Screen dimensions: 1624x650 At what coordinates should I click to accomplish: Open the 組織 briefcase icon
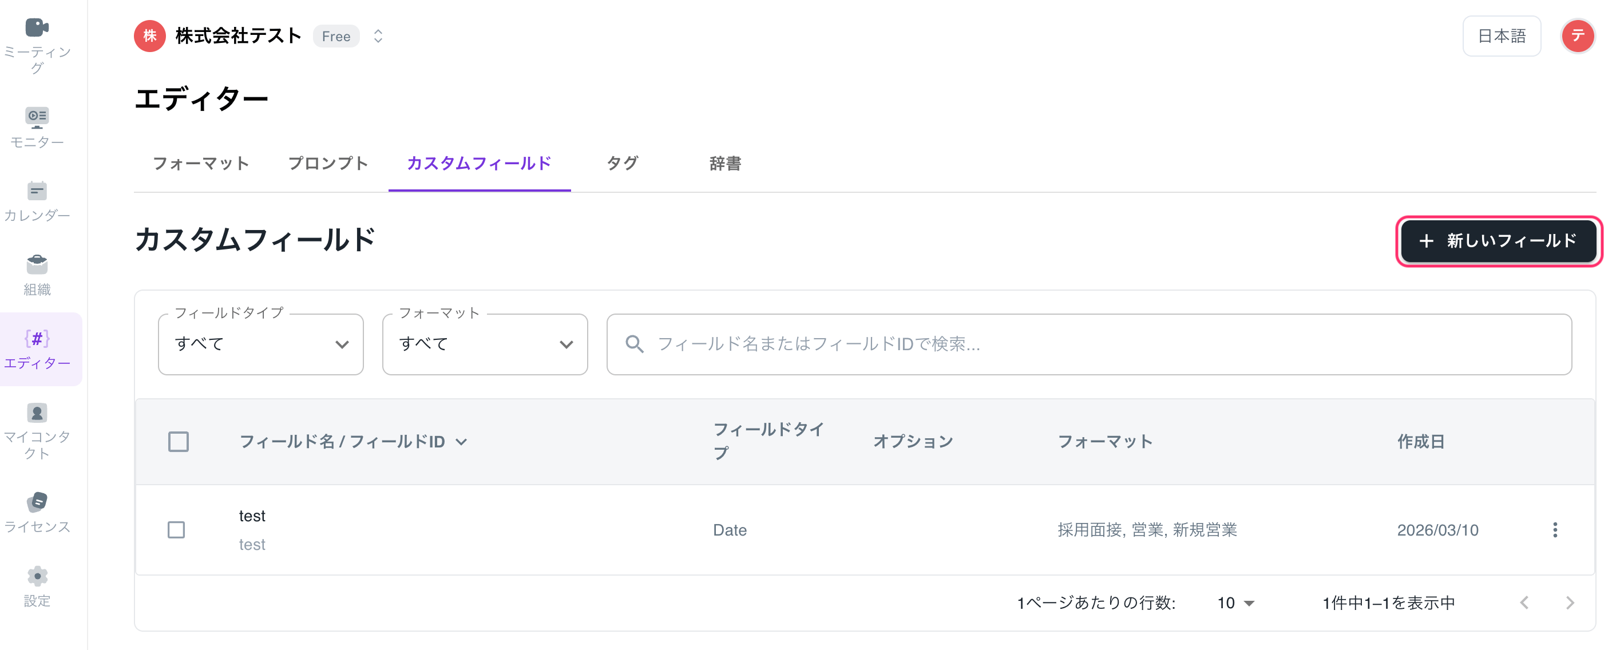[x=37, y=265]
